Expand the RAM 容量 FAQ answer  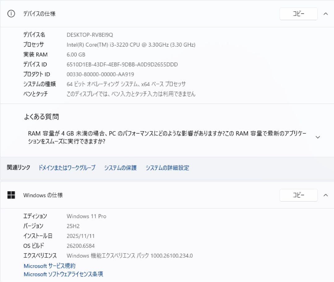point(318,137)
